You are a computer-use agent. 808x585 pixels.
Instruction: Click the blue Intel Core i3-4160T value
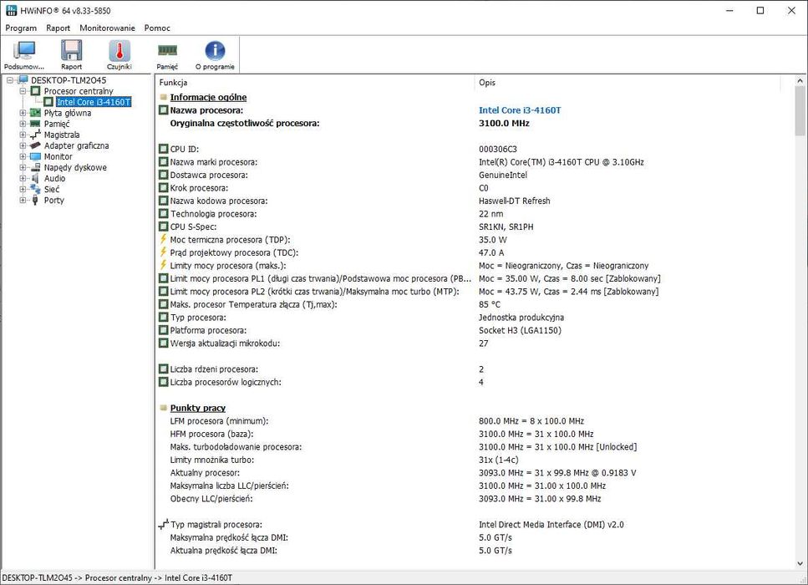click(x=520, y=110)
